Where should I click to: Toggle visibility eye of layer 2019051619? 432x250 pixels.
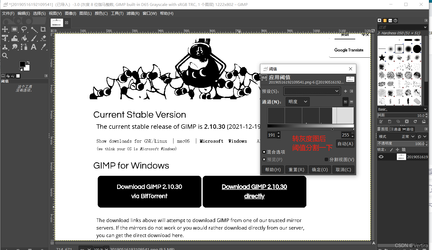[x=381, y=157]
